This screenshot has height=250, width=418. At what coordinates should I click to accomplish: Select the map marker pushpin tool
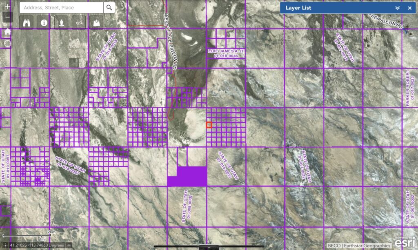(61, 22)
